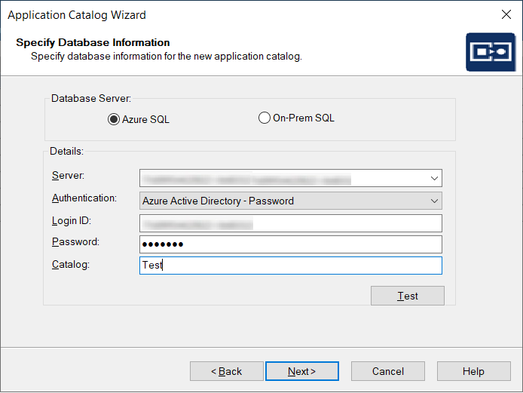
Task: Choose the On-Prem SQL option
Action: (264, 118)
